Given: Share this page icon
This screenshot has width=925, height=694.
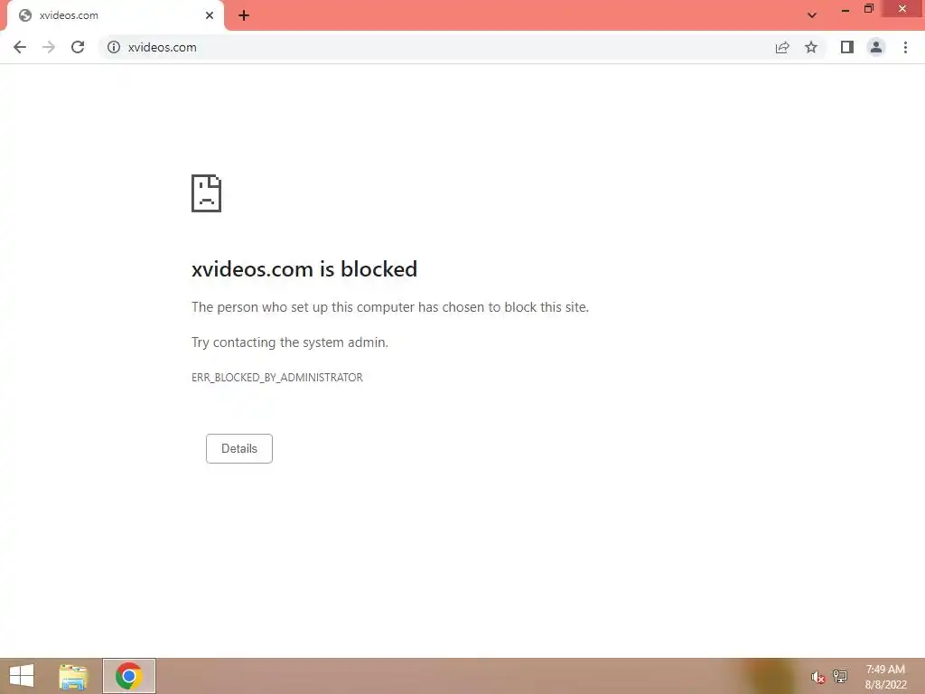Looking at the screenshot, I should tap(782, 47).
